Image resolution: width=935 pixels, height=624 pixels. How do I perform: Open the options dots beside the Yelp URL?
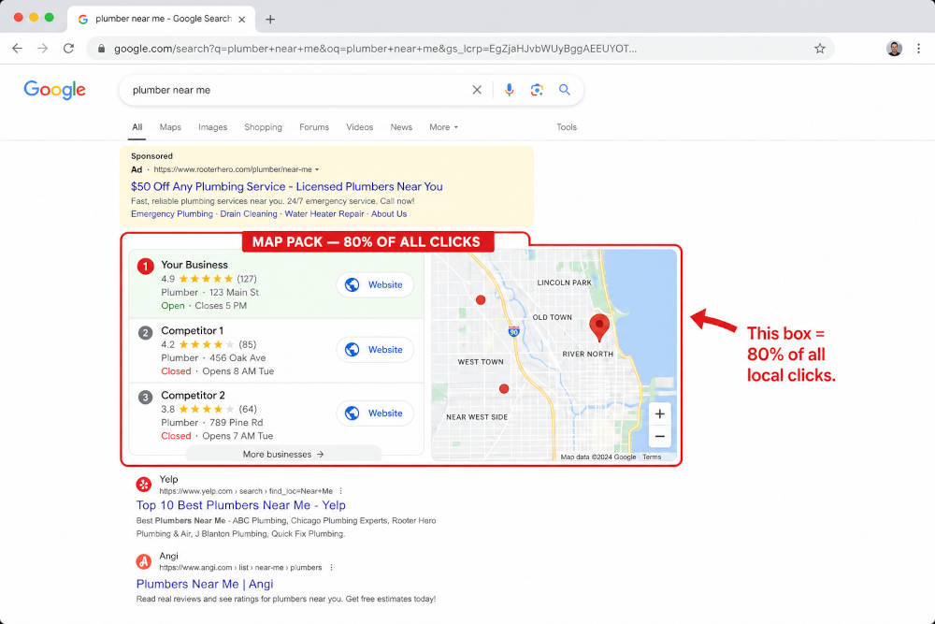tap(341, 491)
